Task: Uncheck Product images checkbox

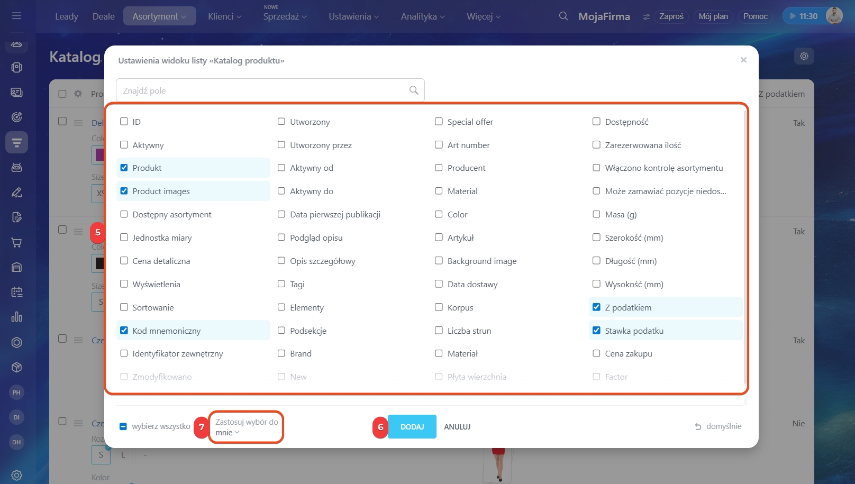Action: pyautogui.click(x=124, y=191)
